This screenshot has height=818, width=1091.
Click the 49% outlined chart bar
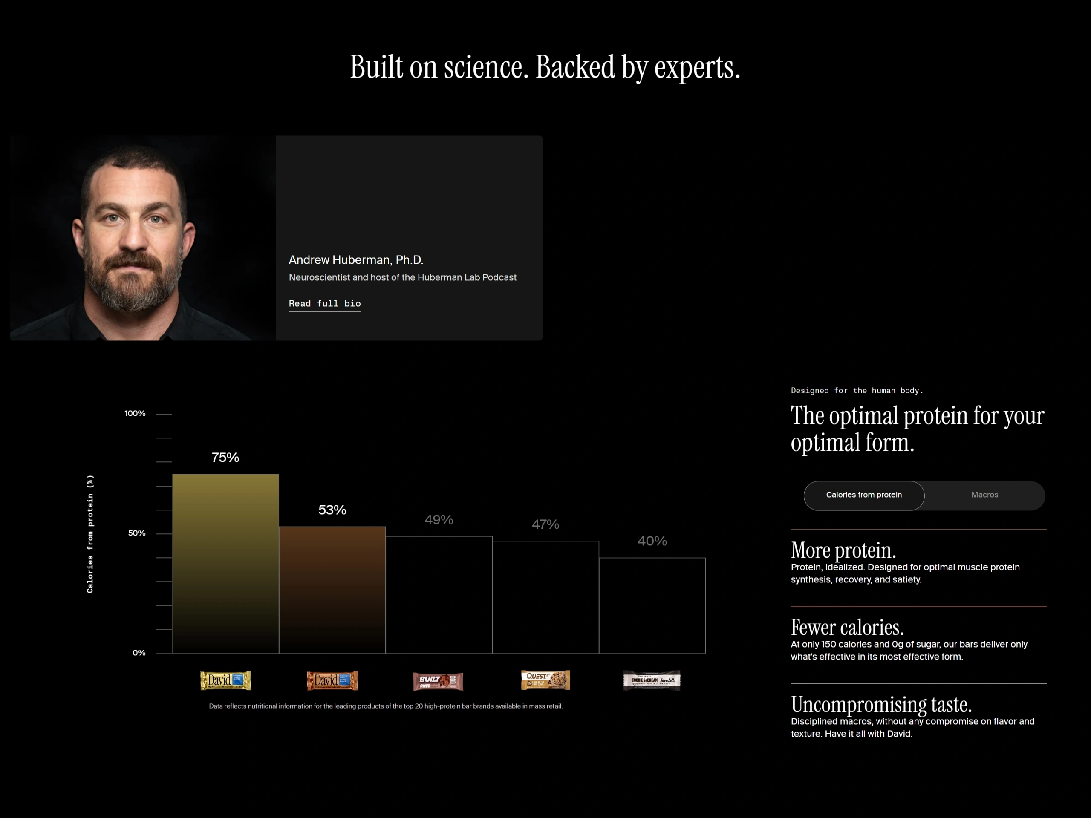(439, 595)
